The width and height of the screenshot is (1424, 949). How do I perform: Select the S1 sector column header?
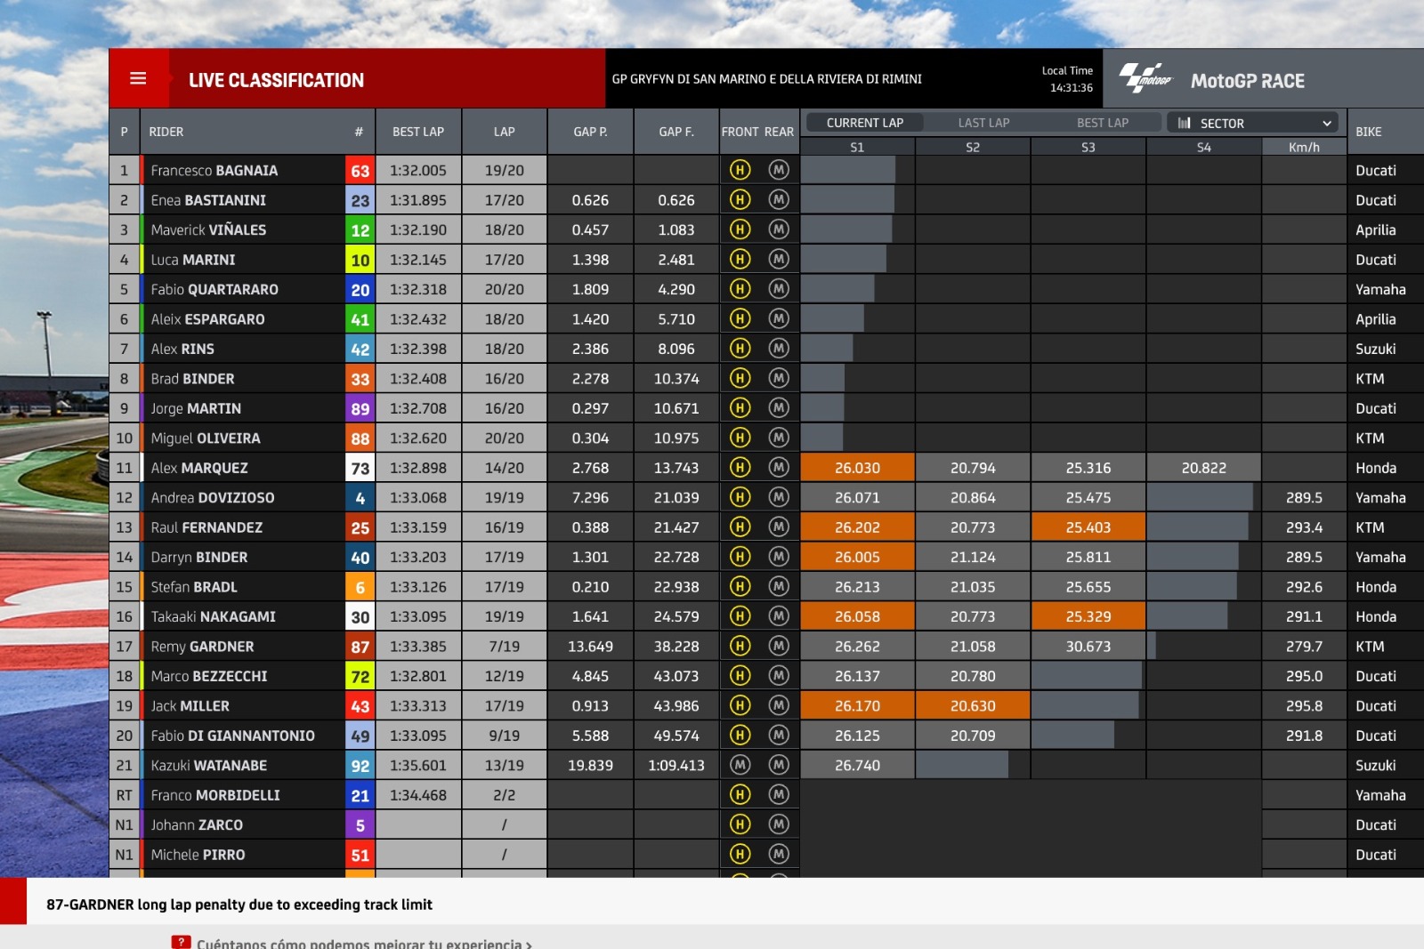click(857, 148)
